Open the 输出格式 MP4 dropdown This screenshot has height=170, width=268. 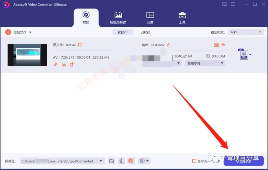pyautogui.click(x=246, y=32)
